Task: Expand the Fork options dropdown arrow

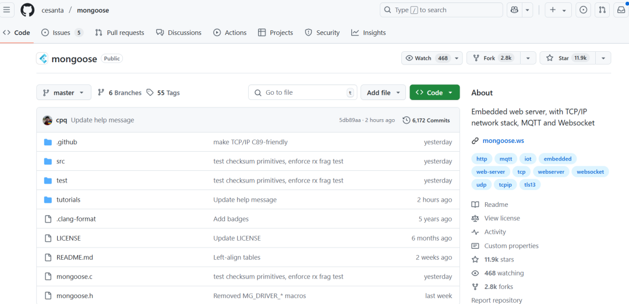Action: pos(528,58)
